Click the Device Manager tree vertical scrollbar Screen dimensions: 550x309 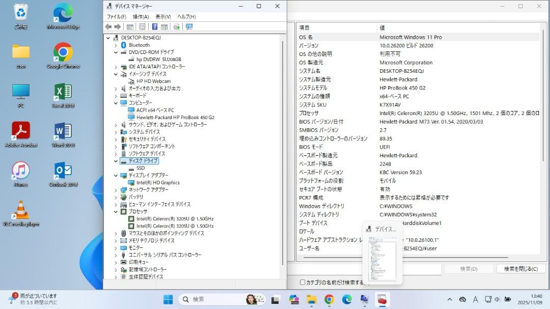[283, 153]
